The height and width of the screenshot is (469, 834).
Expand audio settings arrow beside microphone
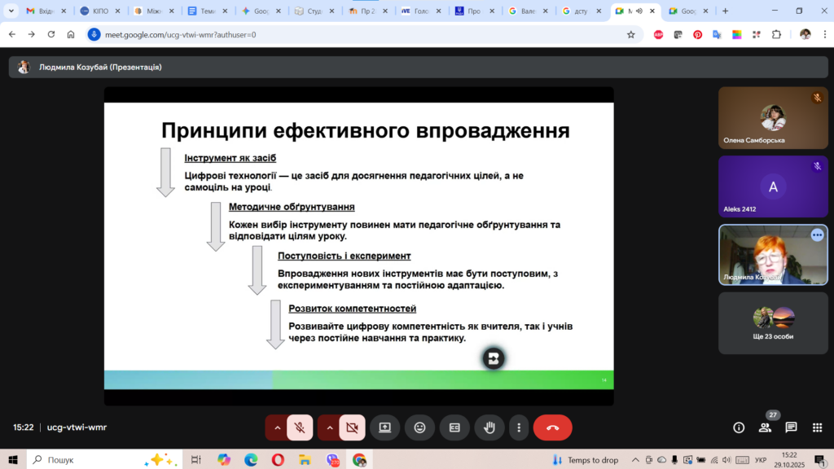(x=278, y=427)
